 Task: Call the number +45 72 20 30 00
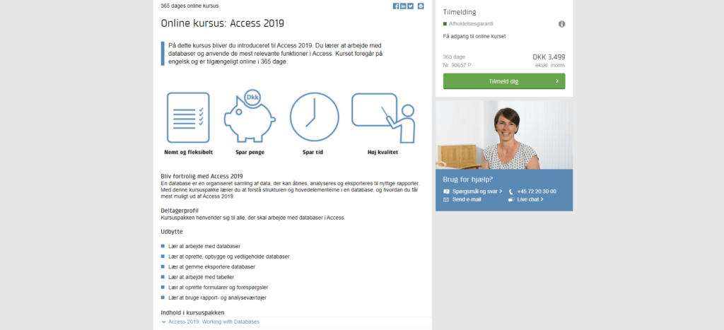pos(537,191)
